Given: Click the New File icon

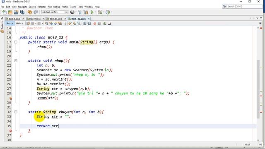Looking at the screenshot, I should pos(5,12).
